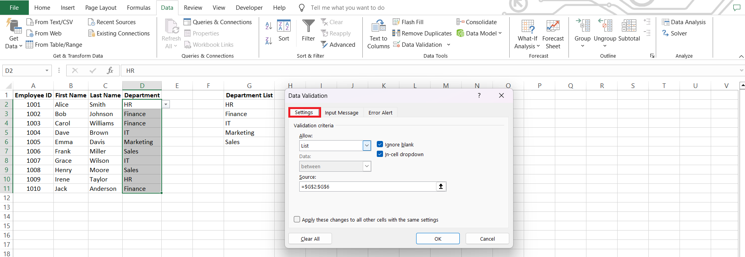Image resolution: width=745 pixels, height=257 pixels.
Task: Click the Source range selector arrow
Action: click(x=441, y=187)
